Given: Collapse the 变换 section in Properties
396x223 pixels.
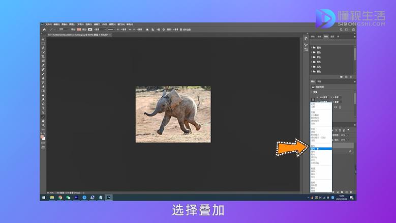Looking at the screenshot, I should [312, 92].
